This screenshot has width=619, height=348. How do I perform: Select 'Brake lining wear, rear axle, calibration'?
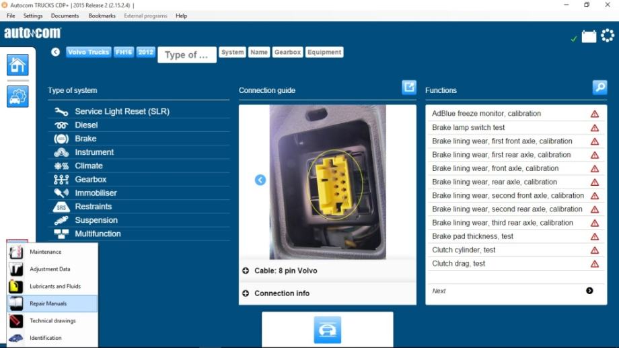(515, 182)
